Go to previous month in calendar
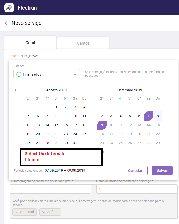Viewport: 179px width, 224px height. pyautogui.click(x=16, y=90)
